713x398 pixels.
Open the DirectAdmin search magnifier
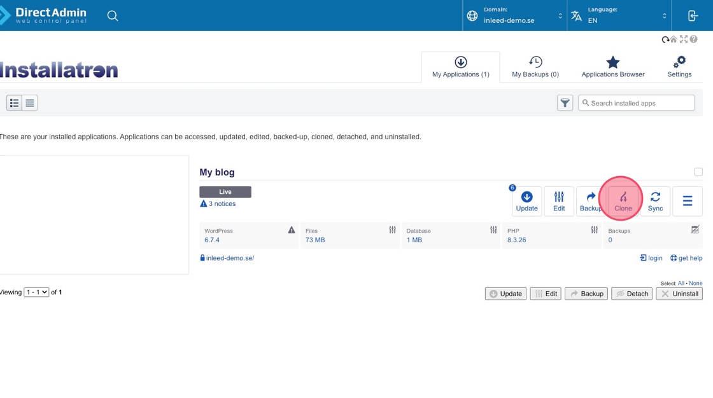[113, 16]
